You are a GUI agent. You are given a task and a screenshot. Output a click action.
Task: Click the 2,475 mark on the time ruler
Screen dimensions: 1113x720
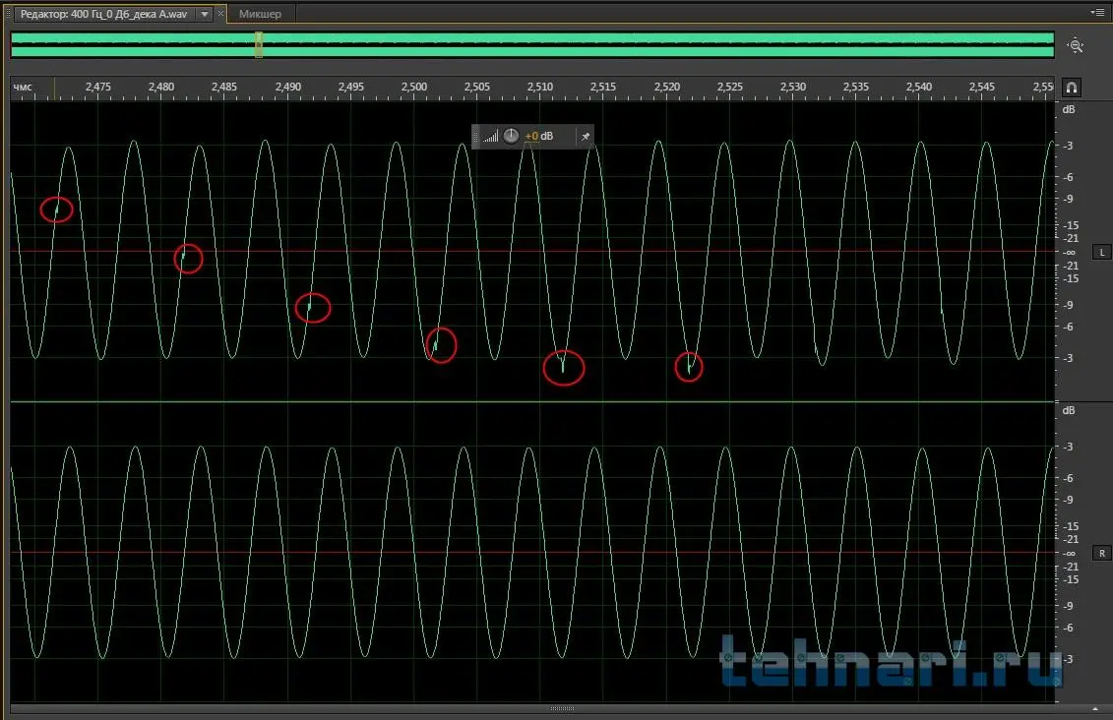(98, 87)
